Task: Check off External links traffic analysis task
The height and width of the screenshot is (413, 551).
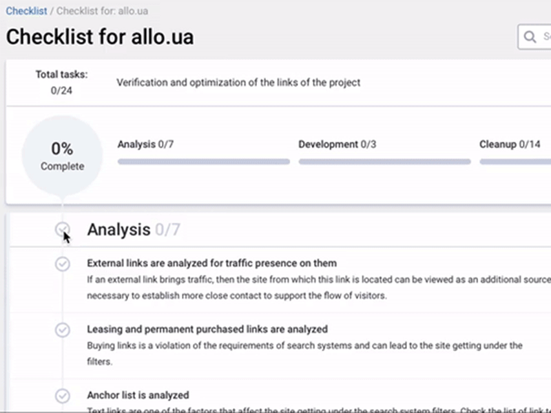Action: 63,264
